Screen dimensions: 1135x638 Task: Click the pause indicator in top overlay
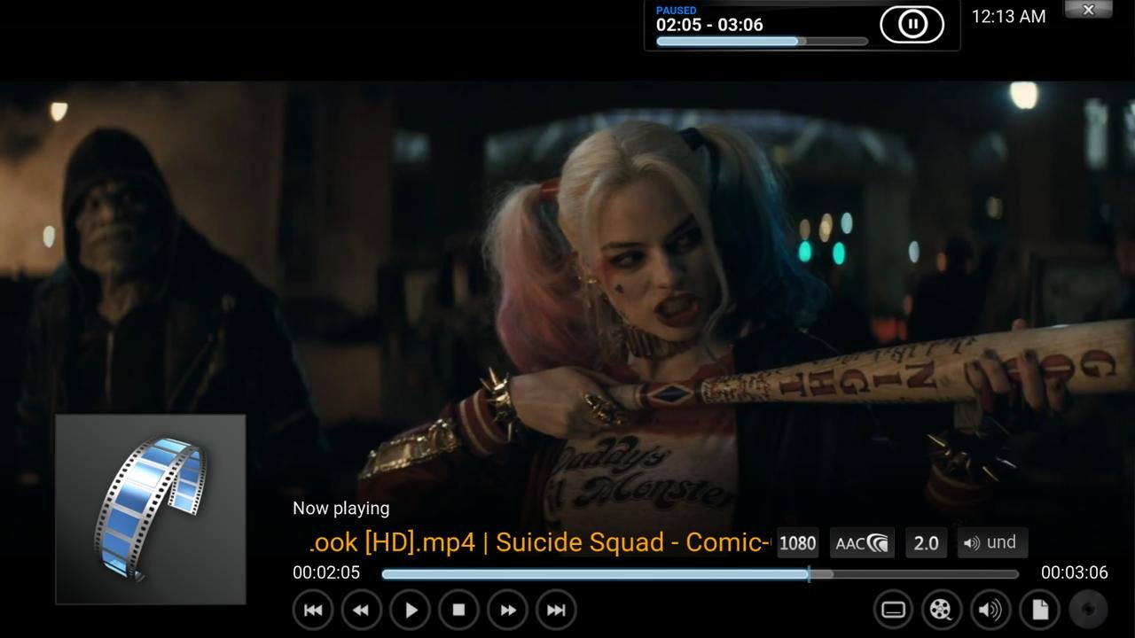coord(912,24)
